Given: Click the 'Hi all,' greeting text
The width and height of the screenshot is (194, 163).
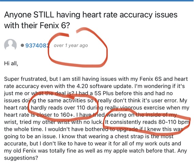Looking at the screenshot, I should (11, 64).
